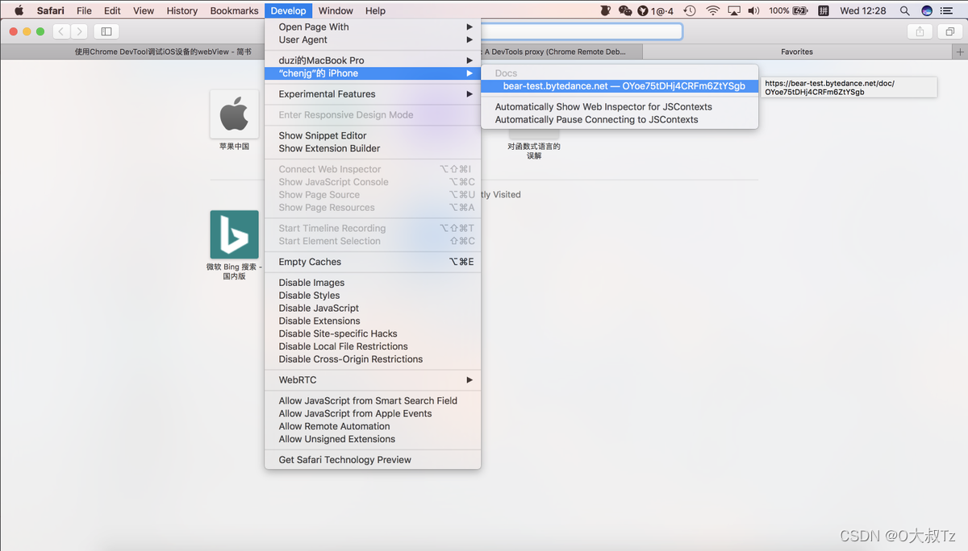Toggle Disable JavaScript option
Image resolution: width=968 pixels, height=551 pixels.
pyautogui.click(x=373, y=309)
